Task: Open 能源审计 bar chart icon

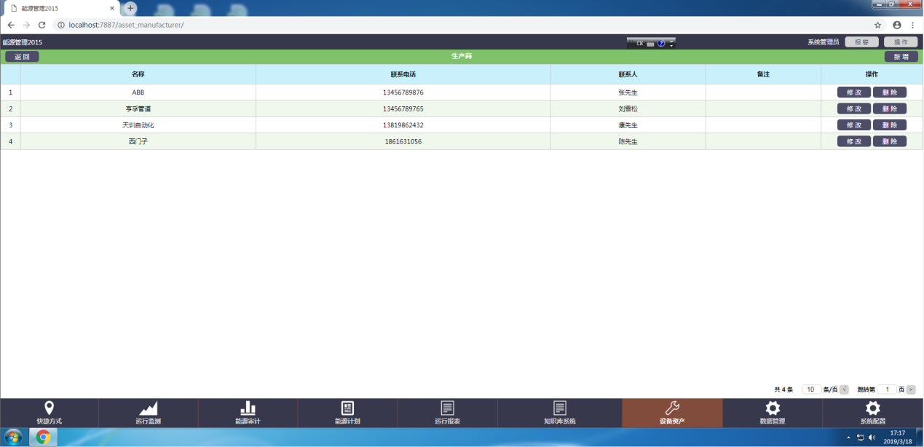Action: [248, 408]
